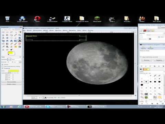The image size is (165, 124).
Task: Select the Scale tool
Action: [x=3, y=41]
